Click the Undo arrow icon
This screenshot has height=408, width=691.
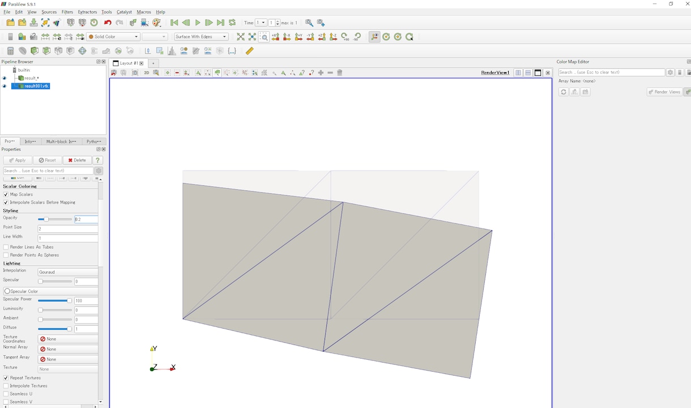tap(108, 23)
